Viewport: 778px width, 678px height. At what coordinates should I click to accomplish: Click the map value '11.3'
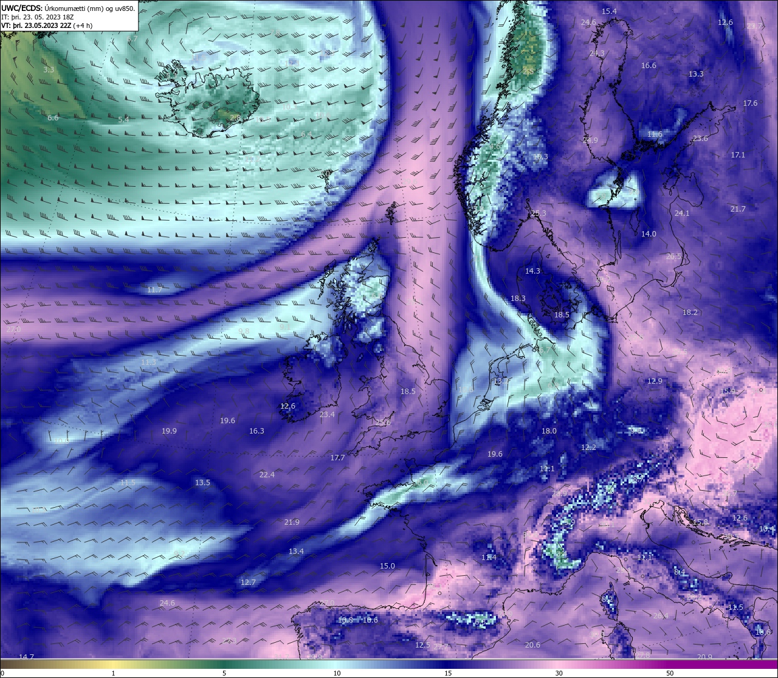148,362
